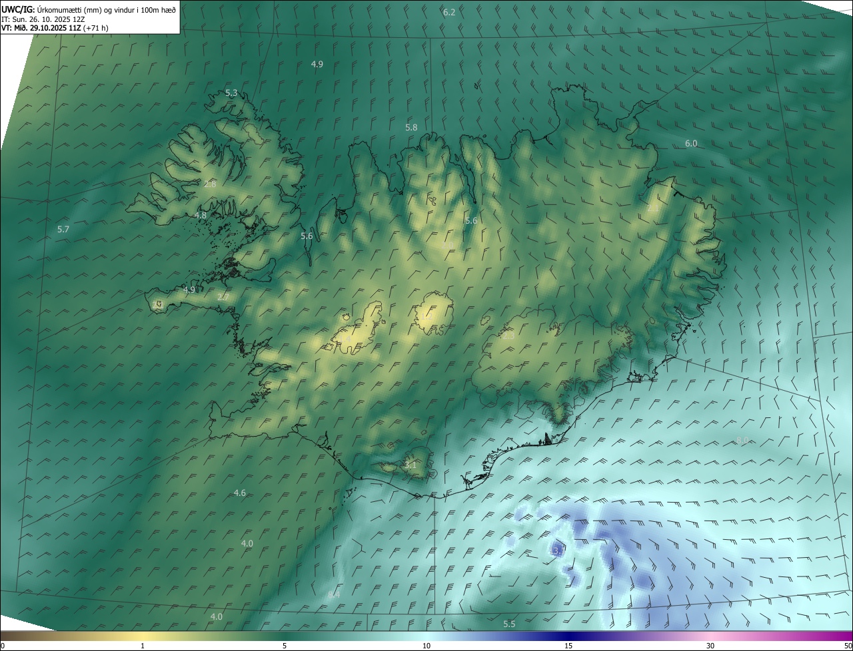The width and height of the screenshot is (853, 651).
Task: Pick the color scale tick label 10
Action: click(x=426, y=646)
